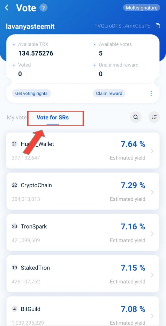Select the CryptoChain representative name
This screenshot has width=166, height=326.
click(x=36, y=185)
